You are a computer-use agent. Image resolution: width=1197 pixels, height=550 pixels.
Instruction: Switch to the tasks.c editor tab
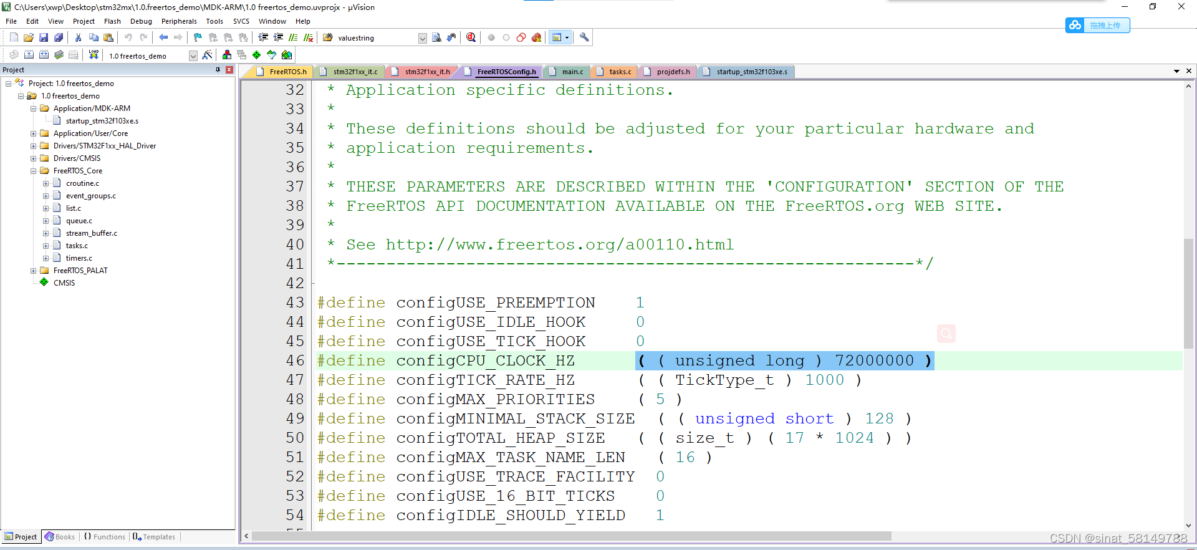[614, 72]
